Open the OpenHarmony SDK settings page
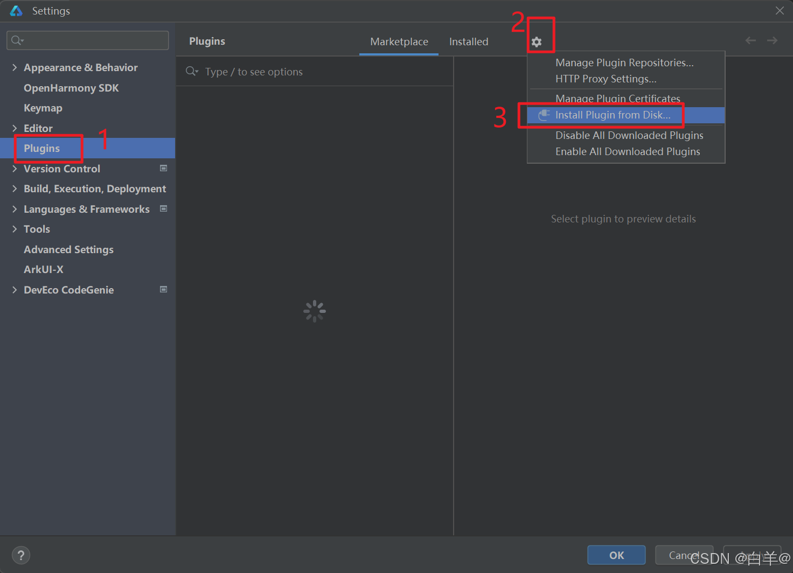This screenshot has height=573, width=793. coord(71,88)
